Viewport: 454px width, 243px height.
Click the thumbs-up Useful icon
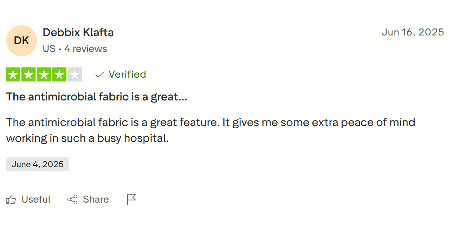click(x=11, y=200)
